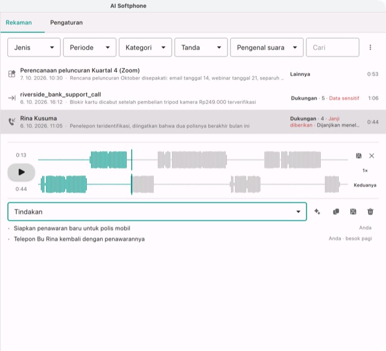The height and width of the screenshot is (351, 386).
Task: Select action Telepon Bu Rina kembali
Action: click(79, 239)
